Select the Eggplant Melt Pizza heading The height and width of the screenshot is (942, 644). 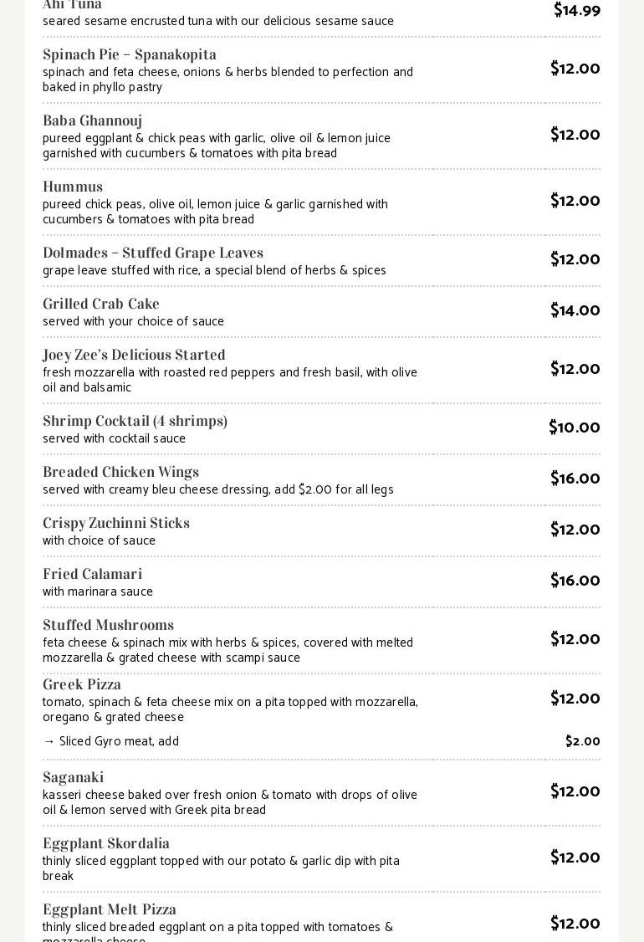[x=110, y=910]
